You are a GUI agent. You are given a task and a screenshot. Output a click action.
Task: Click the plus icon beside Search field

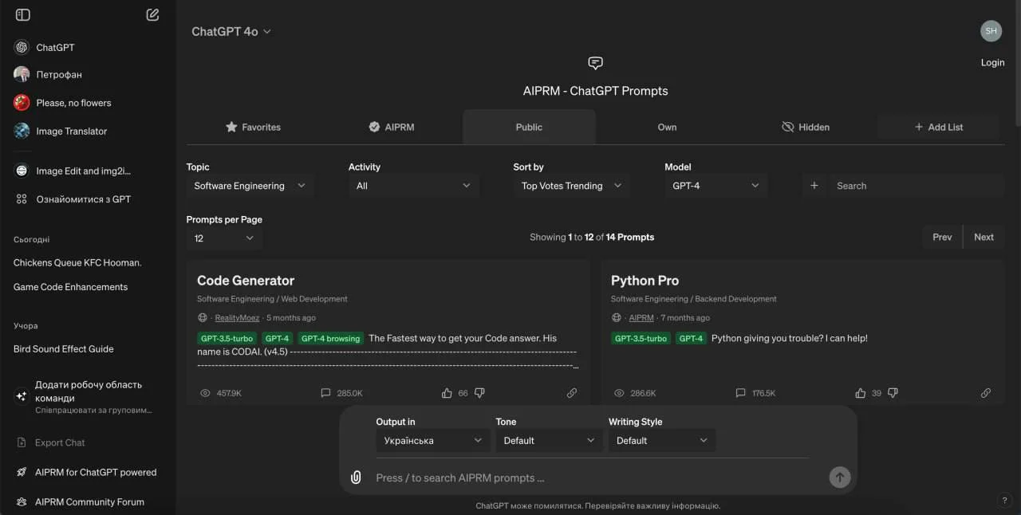[814, 186]
